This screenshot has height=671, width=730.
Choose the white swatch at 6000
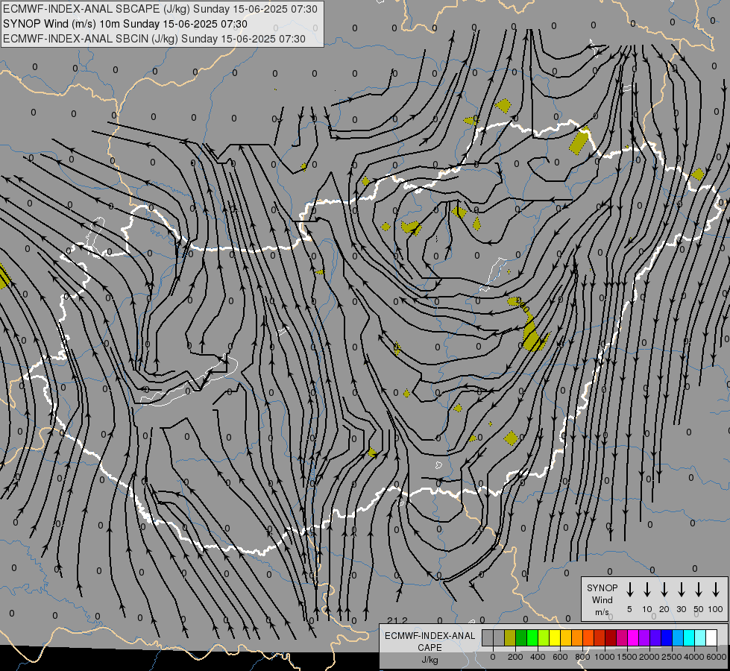click(x=711, y=637)
